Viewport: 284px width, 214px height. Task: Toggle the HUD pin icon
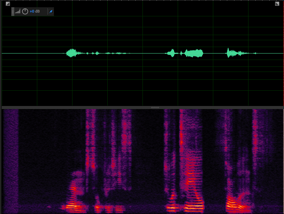[51, 12]
